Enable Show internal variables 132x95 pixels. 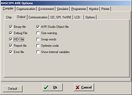coord(38,52)
